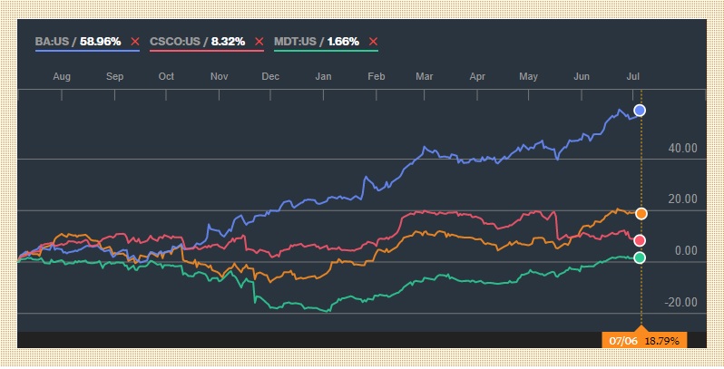Click the Mar label on the time axis
The width and height of the screenshot is (724, 369).
tap(424, 77)
